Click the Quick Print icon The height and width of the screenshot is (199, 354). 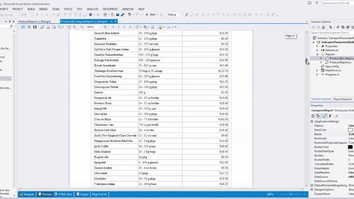pos(48,27)
